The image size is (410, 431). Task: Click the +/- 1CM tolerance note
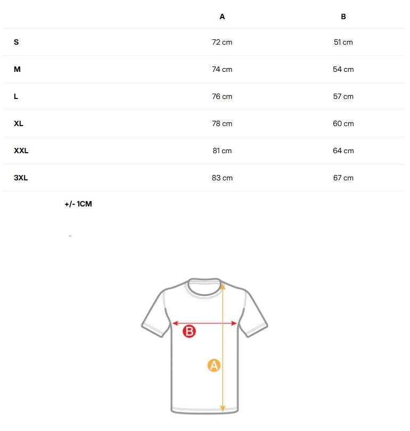(78, 204)
